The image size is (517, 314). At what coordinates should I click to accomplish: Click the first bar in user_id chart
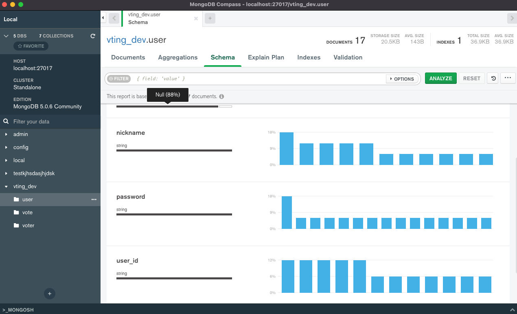point(288,277)
